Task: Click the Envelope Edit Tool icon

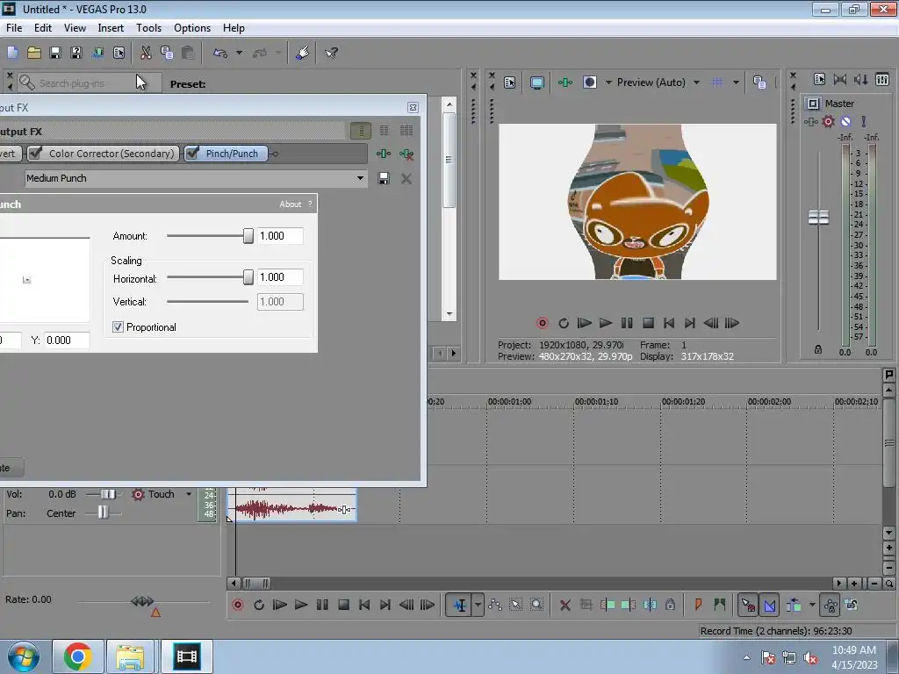Action: coord(495,606)
